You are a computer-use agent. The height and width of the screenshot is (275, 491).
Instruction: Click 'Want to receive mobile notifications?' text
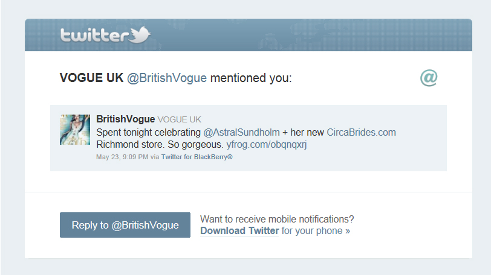click(277, 218)
